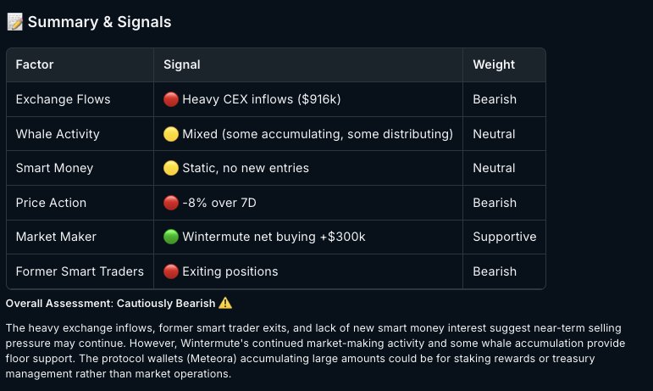Click the Summary & Signals heading
The height and width of the screenshot is (391, 653).
pos(99,22)
